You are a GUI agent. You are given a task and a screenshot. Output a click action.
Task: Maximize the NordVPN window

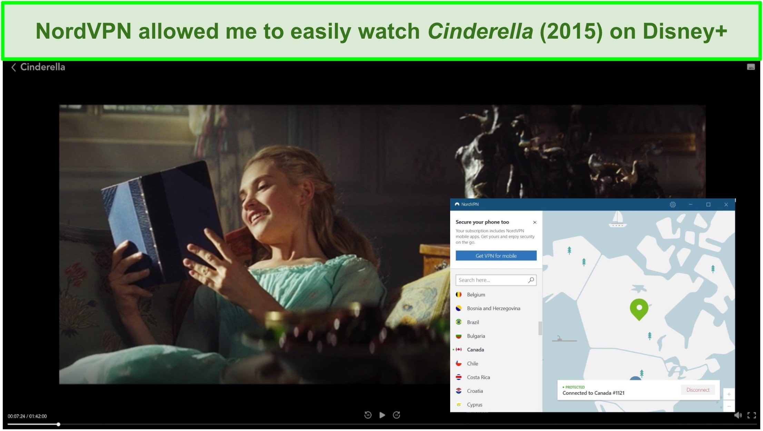tap(708, 205)
